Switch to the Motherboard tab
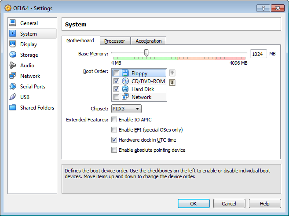 pos(80,40)
